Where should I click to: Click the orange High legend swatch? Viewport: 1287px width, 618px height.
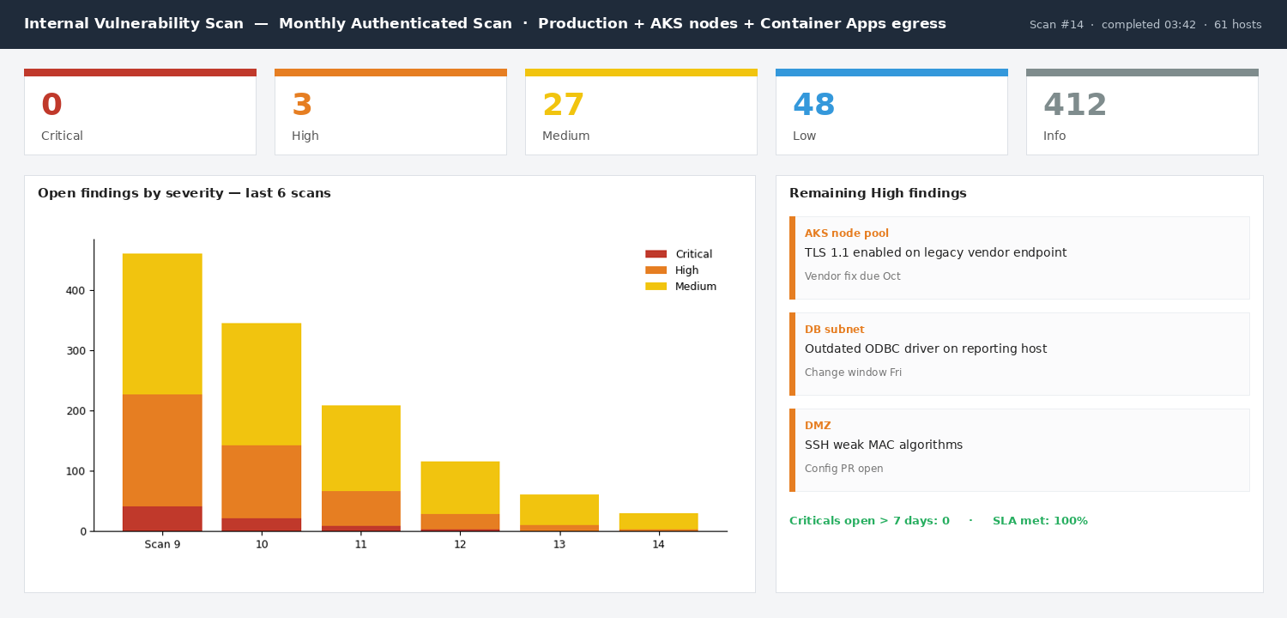(x=656, y=270)
